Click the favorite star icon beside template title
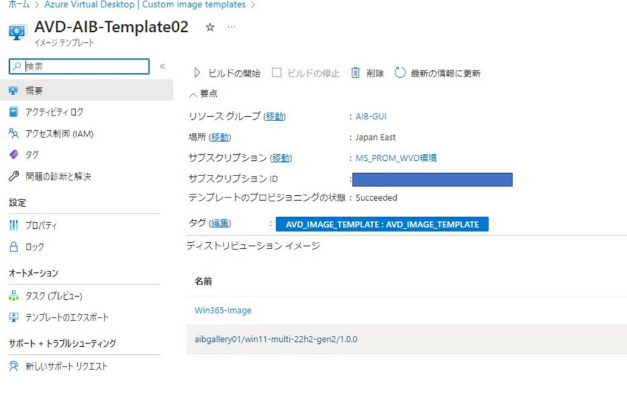This screenshot has width=627, height=416. click(x=210, y=28)
